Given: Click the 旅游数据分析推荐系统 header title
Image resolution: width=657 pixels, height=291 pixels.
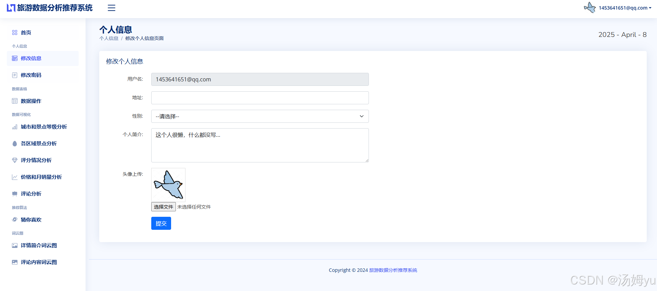Looking at the screenshot, I should (55, 8).
